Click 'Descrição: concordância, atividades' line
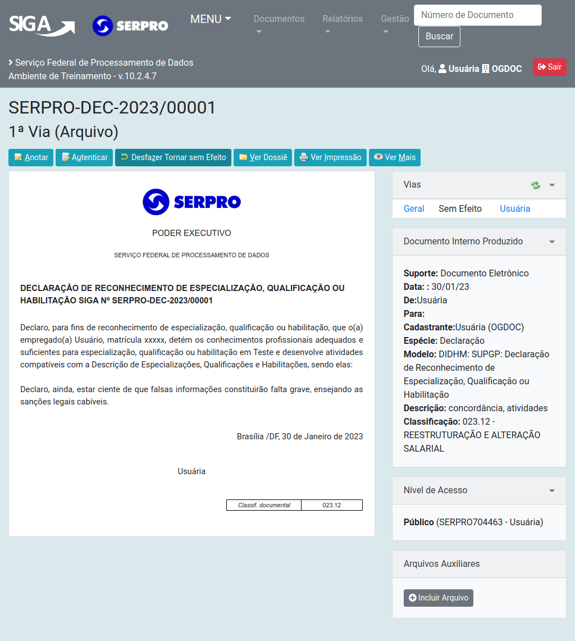The image size is (575, 641). [x=476, y=408]
